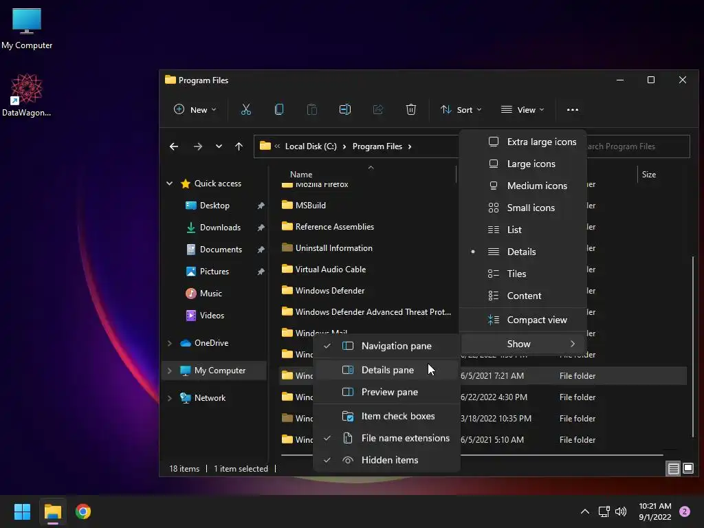Open the Show submenu

pyautogui.click(x=523, y=344)
